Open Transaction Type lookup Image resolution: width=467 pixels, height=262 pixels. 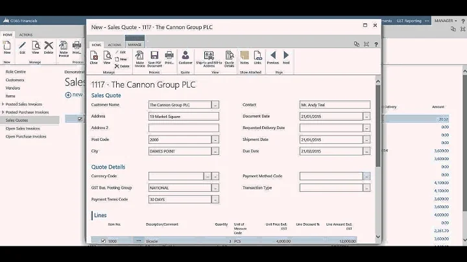coord(366,188)
